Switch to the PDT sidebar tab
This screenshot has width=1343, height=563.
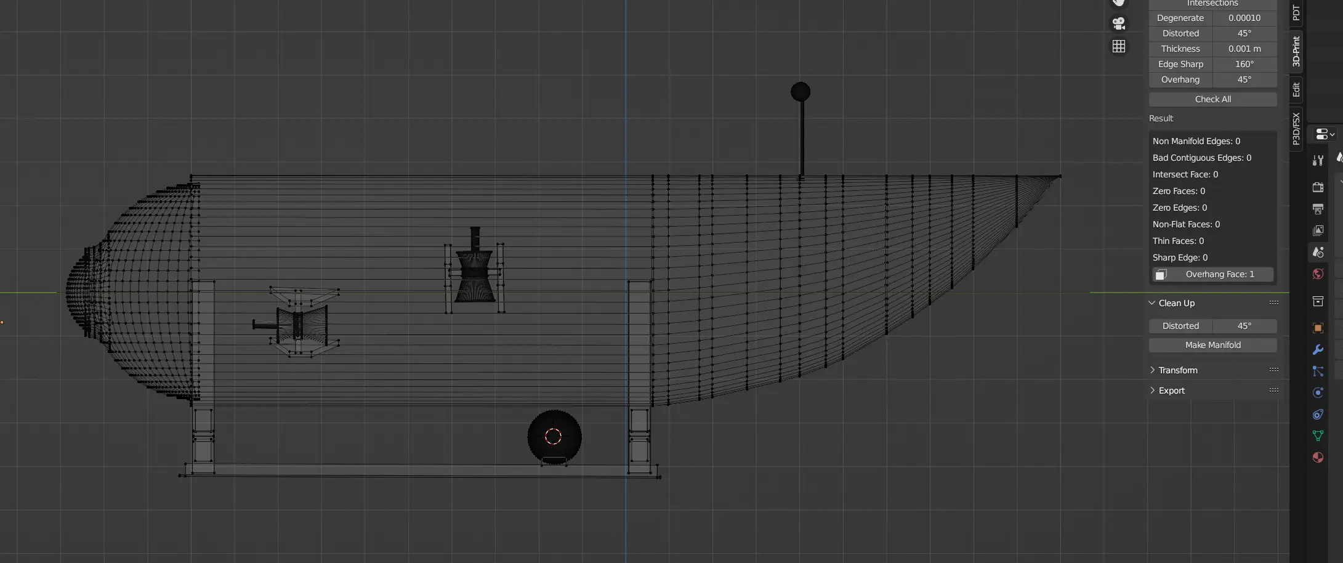point(1296,12)
